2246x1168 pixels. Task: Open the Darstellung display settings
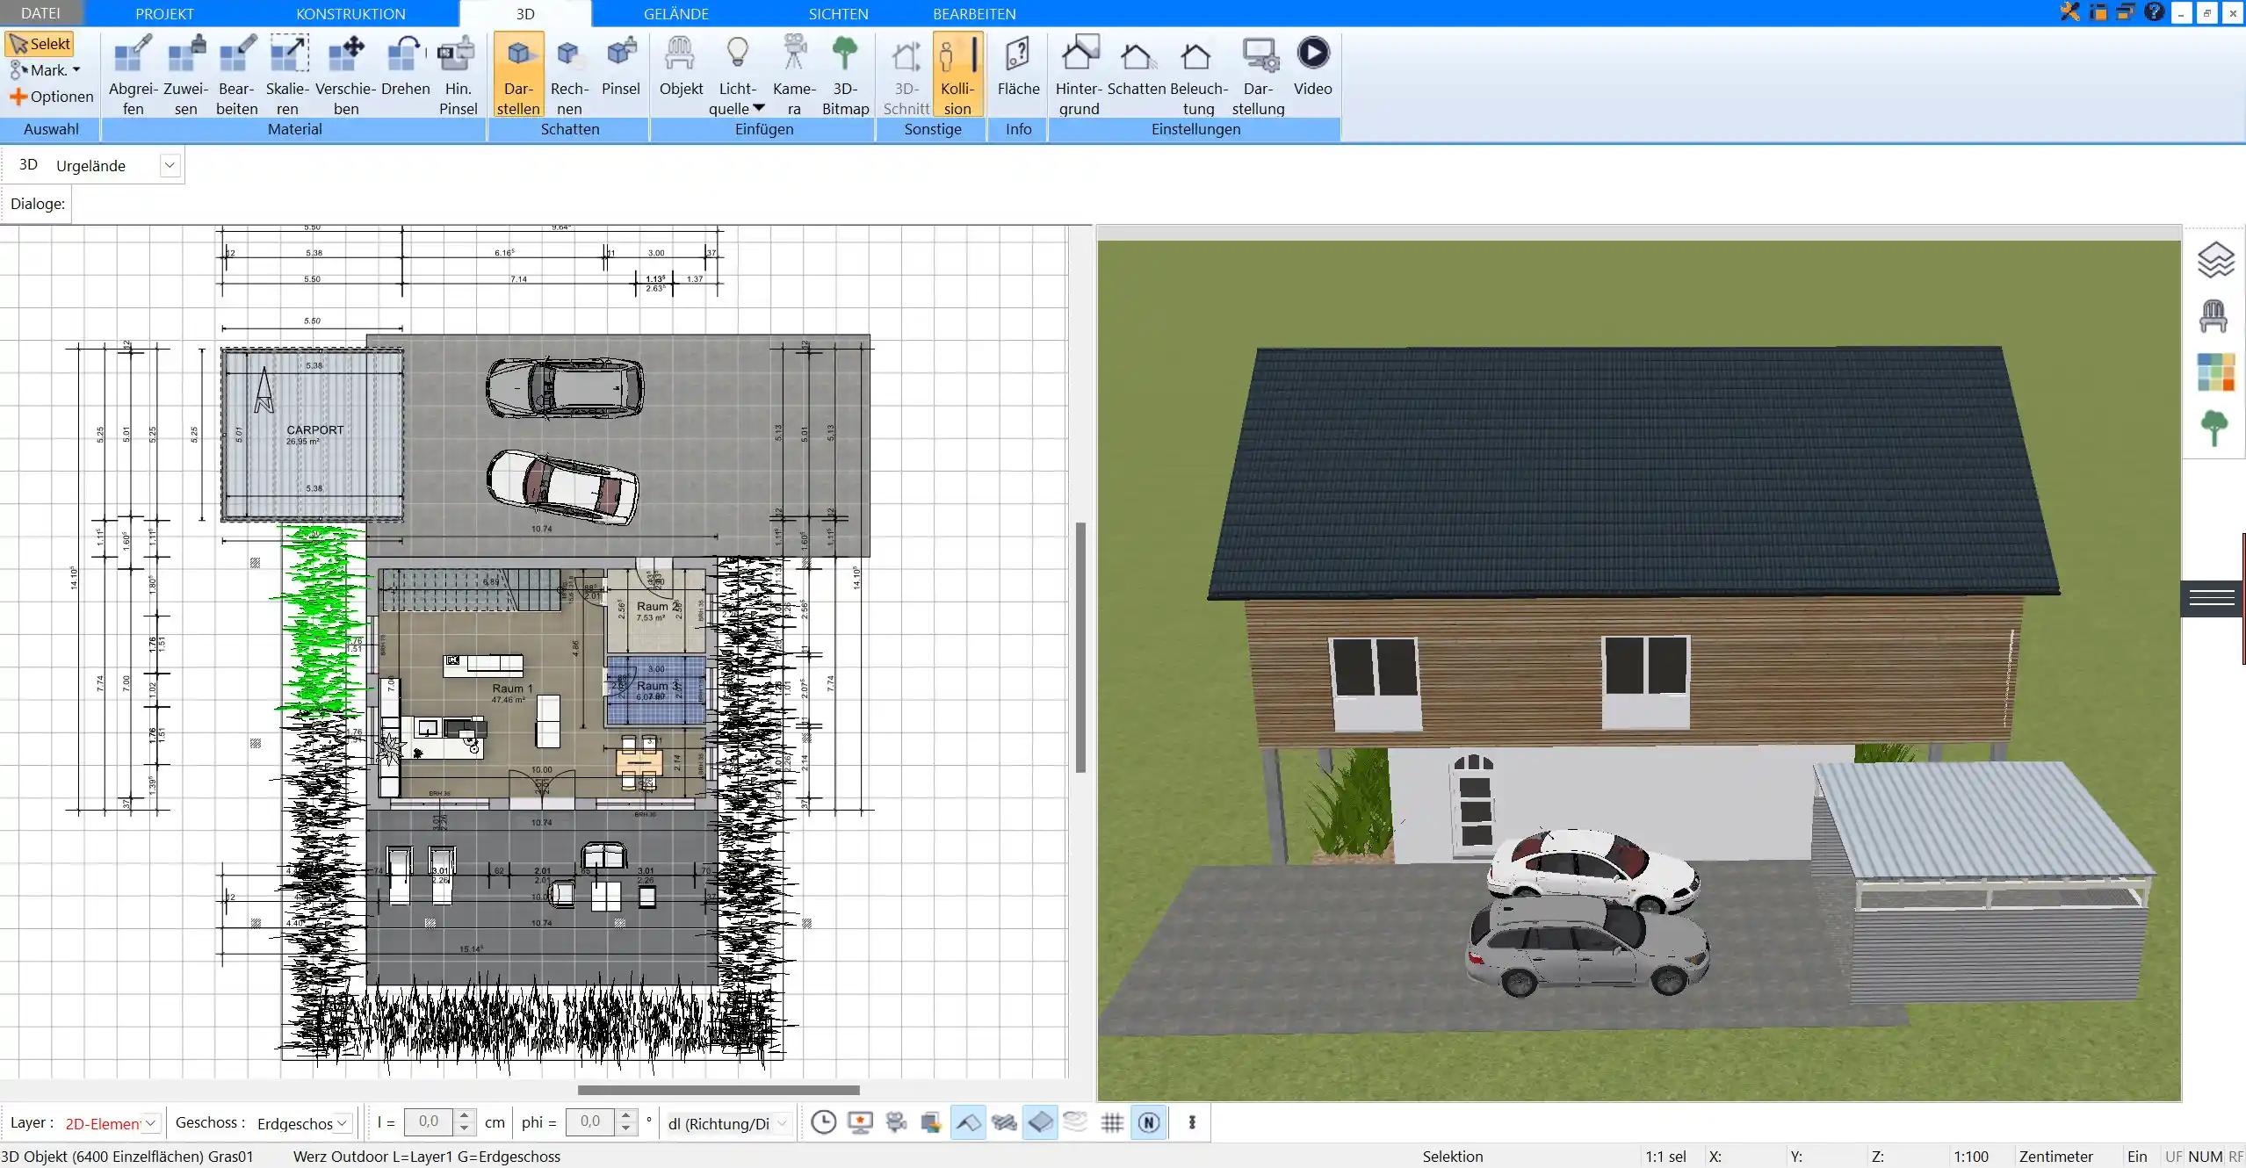(1258, 75)
